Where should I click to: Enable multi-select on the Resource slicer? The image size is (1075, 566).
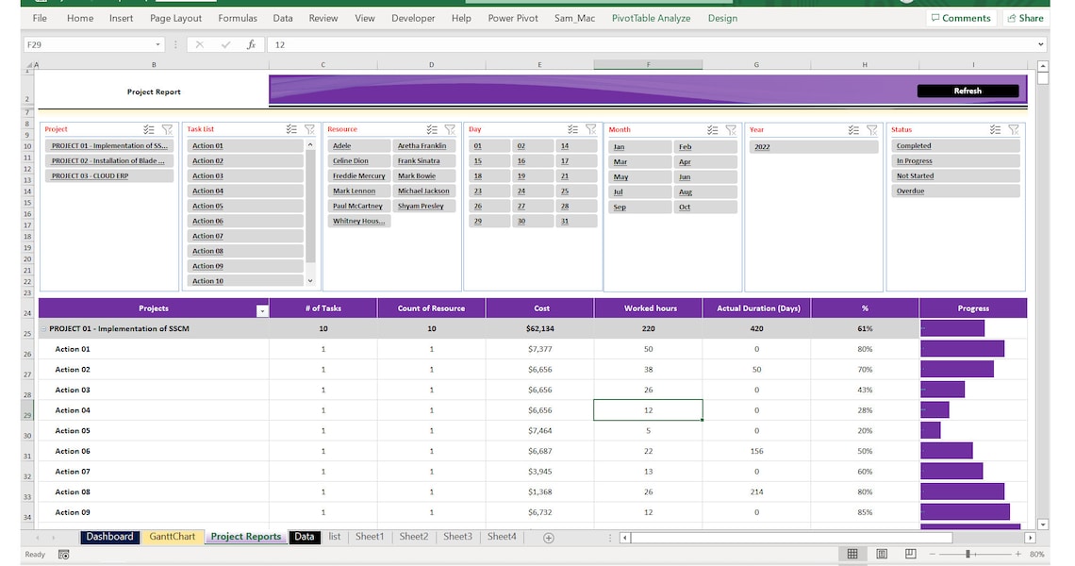tap(432, 129)
